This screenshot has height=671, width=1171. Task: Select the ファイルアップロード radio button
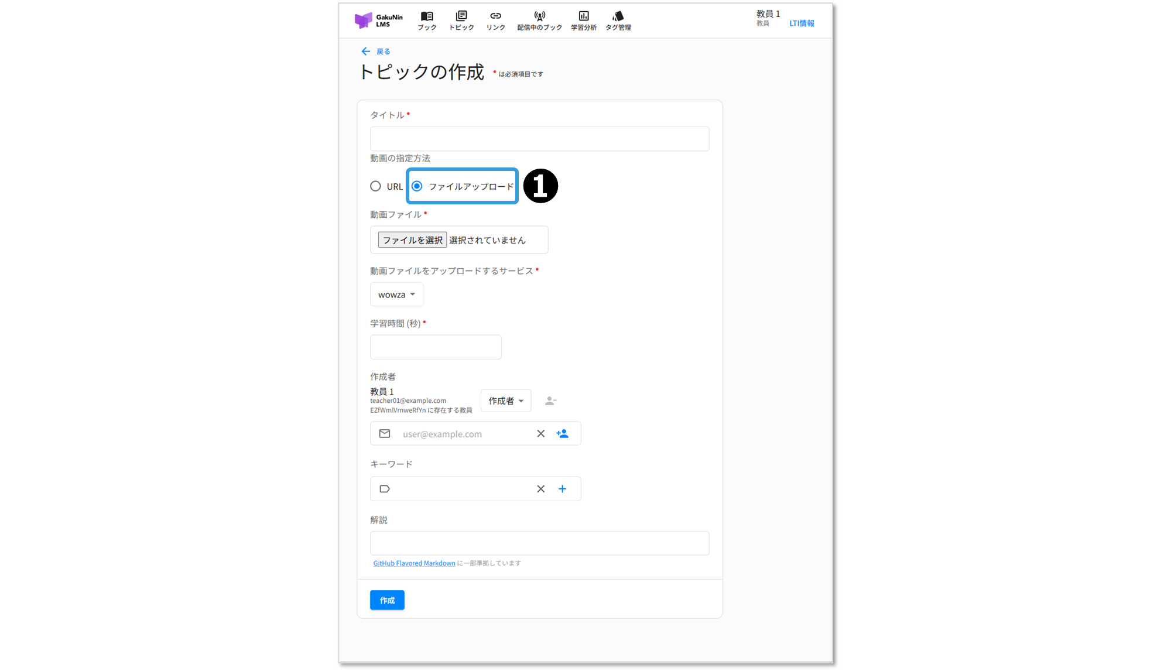[417, 186]
